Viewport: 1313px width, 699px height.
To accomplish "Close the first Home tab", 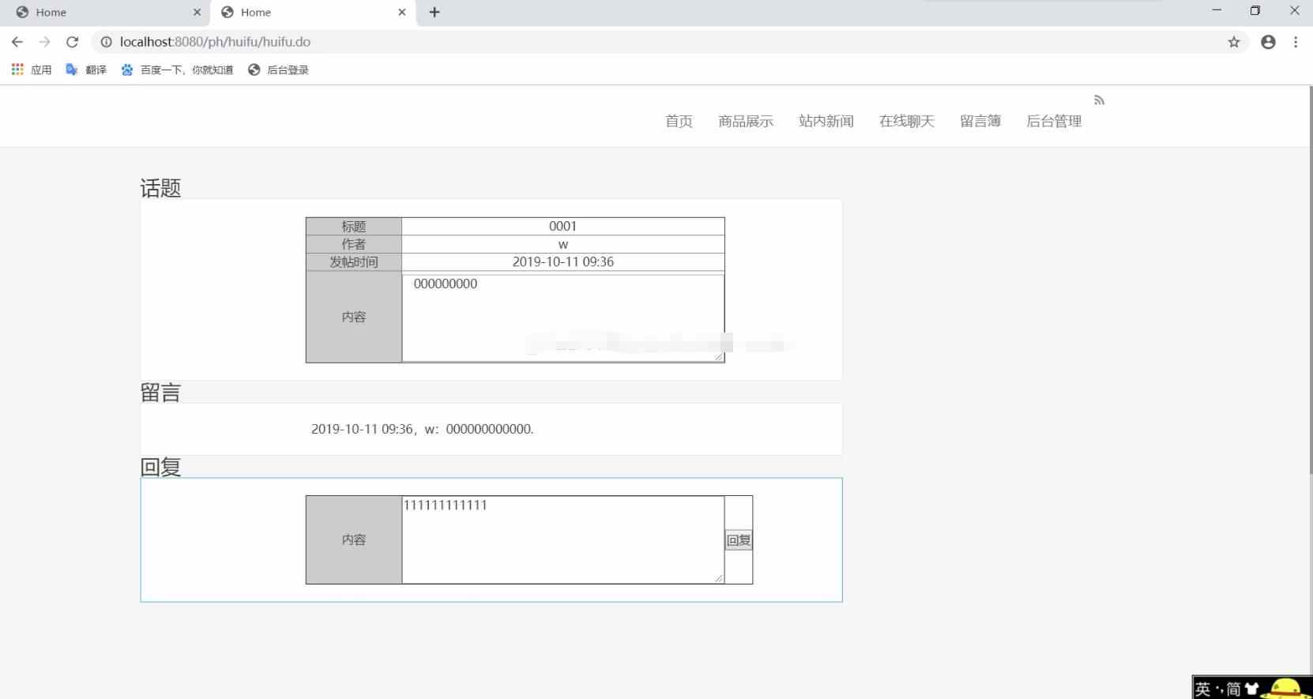I will (x=197, y=12).
